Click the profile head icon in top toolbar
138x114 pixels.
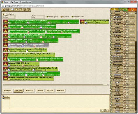(x=4, y=10)
